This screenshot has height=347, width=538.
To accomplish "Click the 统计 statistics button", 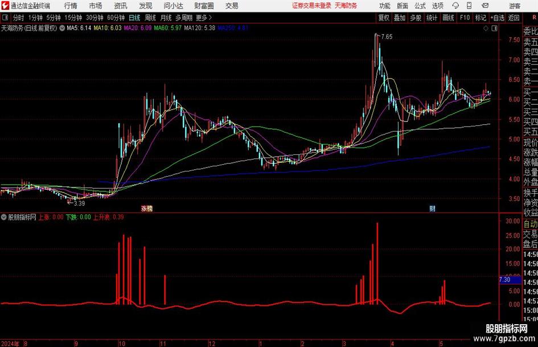I will pyautogui.click(x=432, y=18).
